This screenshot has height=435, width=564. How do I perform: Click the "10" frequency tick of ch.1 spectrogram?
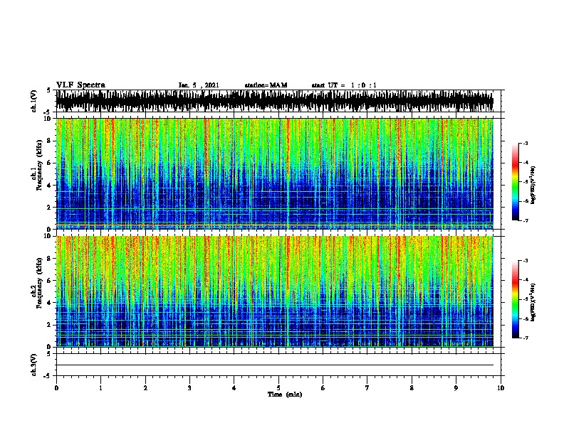point(48,119)
